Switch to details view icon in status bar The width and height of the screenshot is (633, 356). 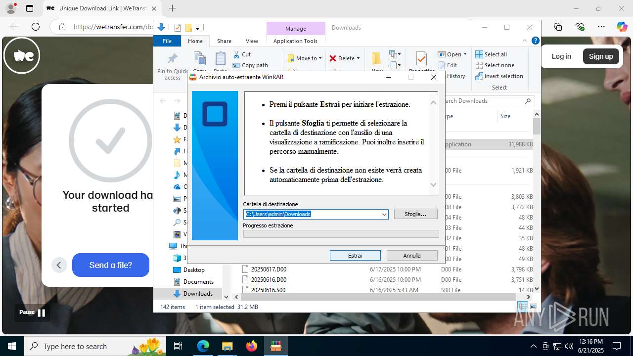pos(524,307)
